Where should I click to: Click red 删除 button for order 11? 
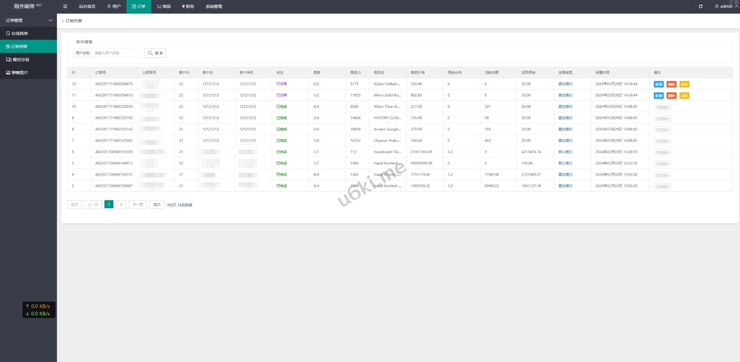(x=671, y=96)
